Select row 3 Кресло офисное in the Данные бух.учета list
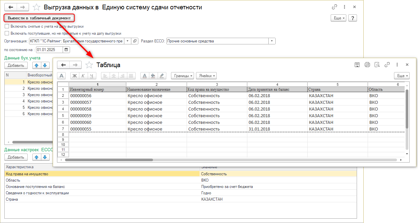The width and height of the screenshot is (418, 223). point(28,95)
